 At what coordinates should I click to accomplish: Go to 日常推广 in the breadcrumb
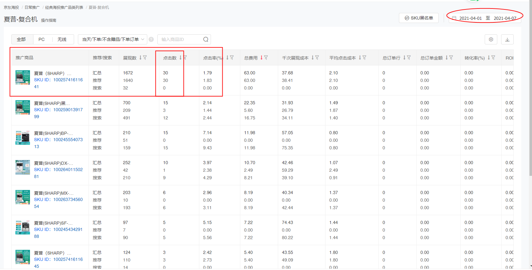[x=32, y=7]
